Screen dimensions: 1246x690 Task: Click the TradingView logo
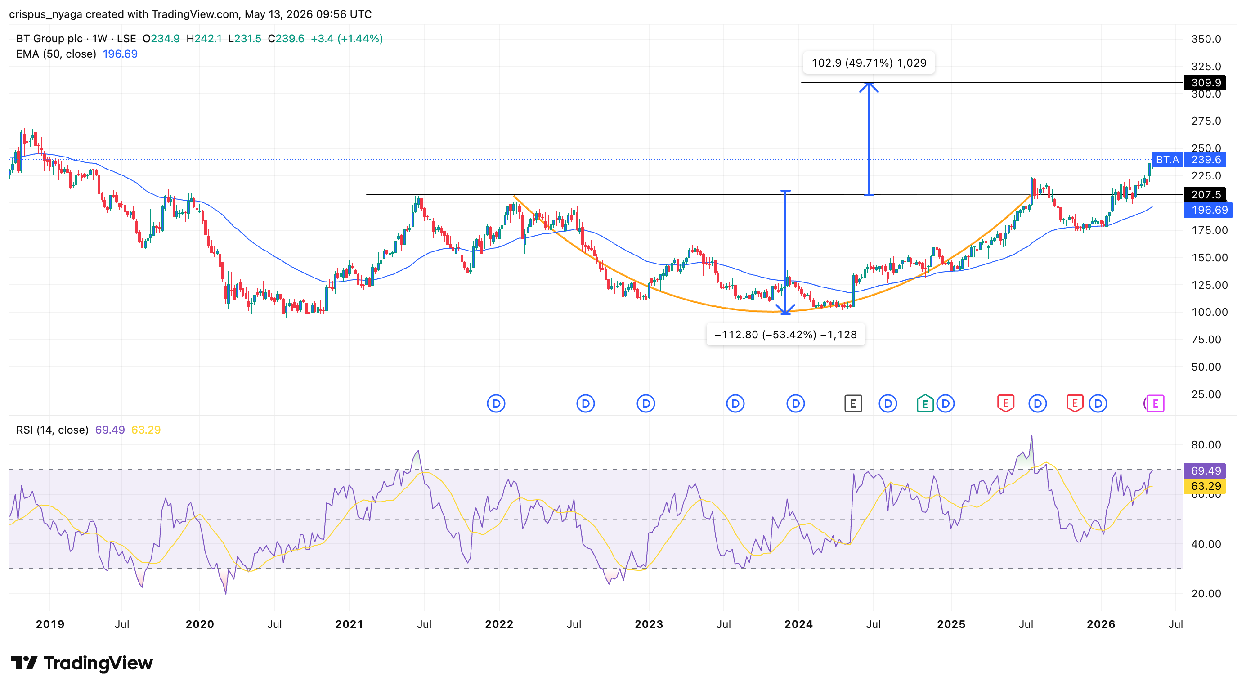pyautogui.click(x=82, y=663)
